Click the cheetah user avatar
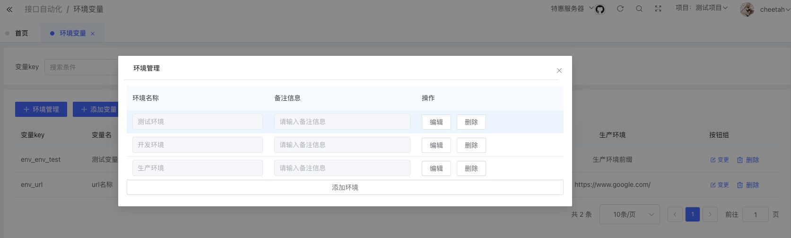 747,9
